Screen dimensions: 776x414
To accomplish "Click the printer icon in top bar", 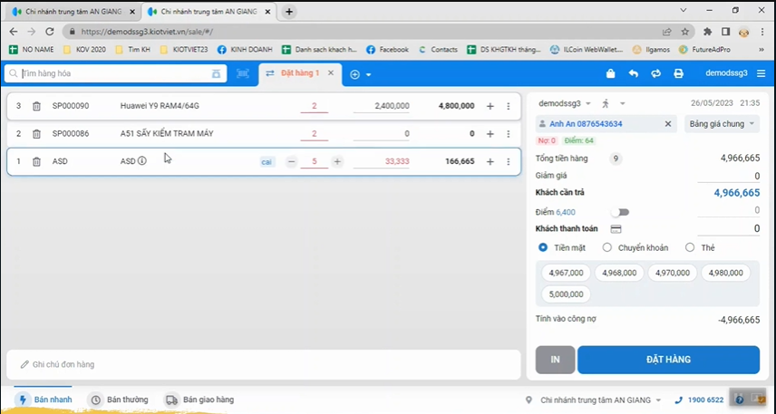I will tap(678, 73).
